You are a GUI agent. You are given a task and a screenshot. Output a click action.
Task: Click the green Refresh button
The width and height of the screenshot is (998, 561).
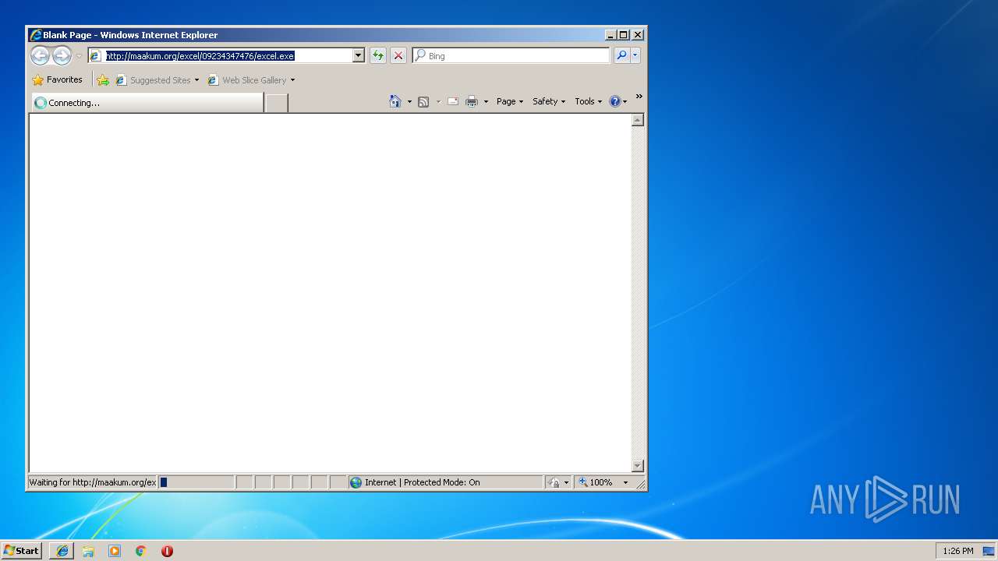(x=378, y=55)
